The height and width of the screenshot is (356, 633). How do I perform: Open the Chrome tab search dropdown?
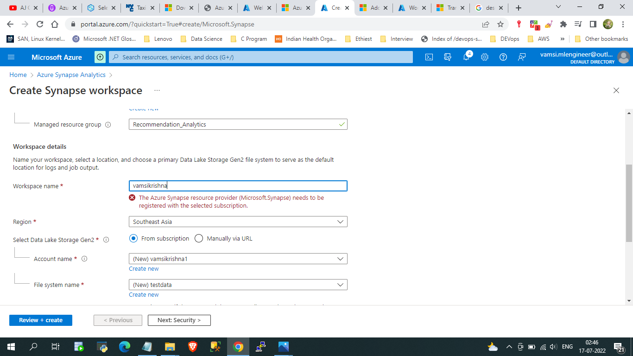tap(558, 7)
